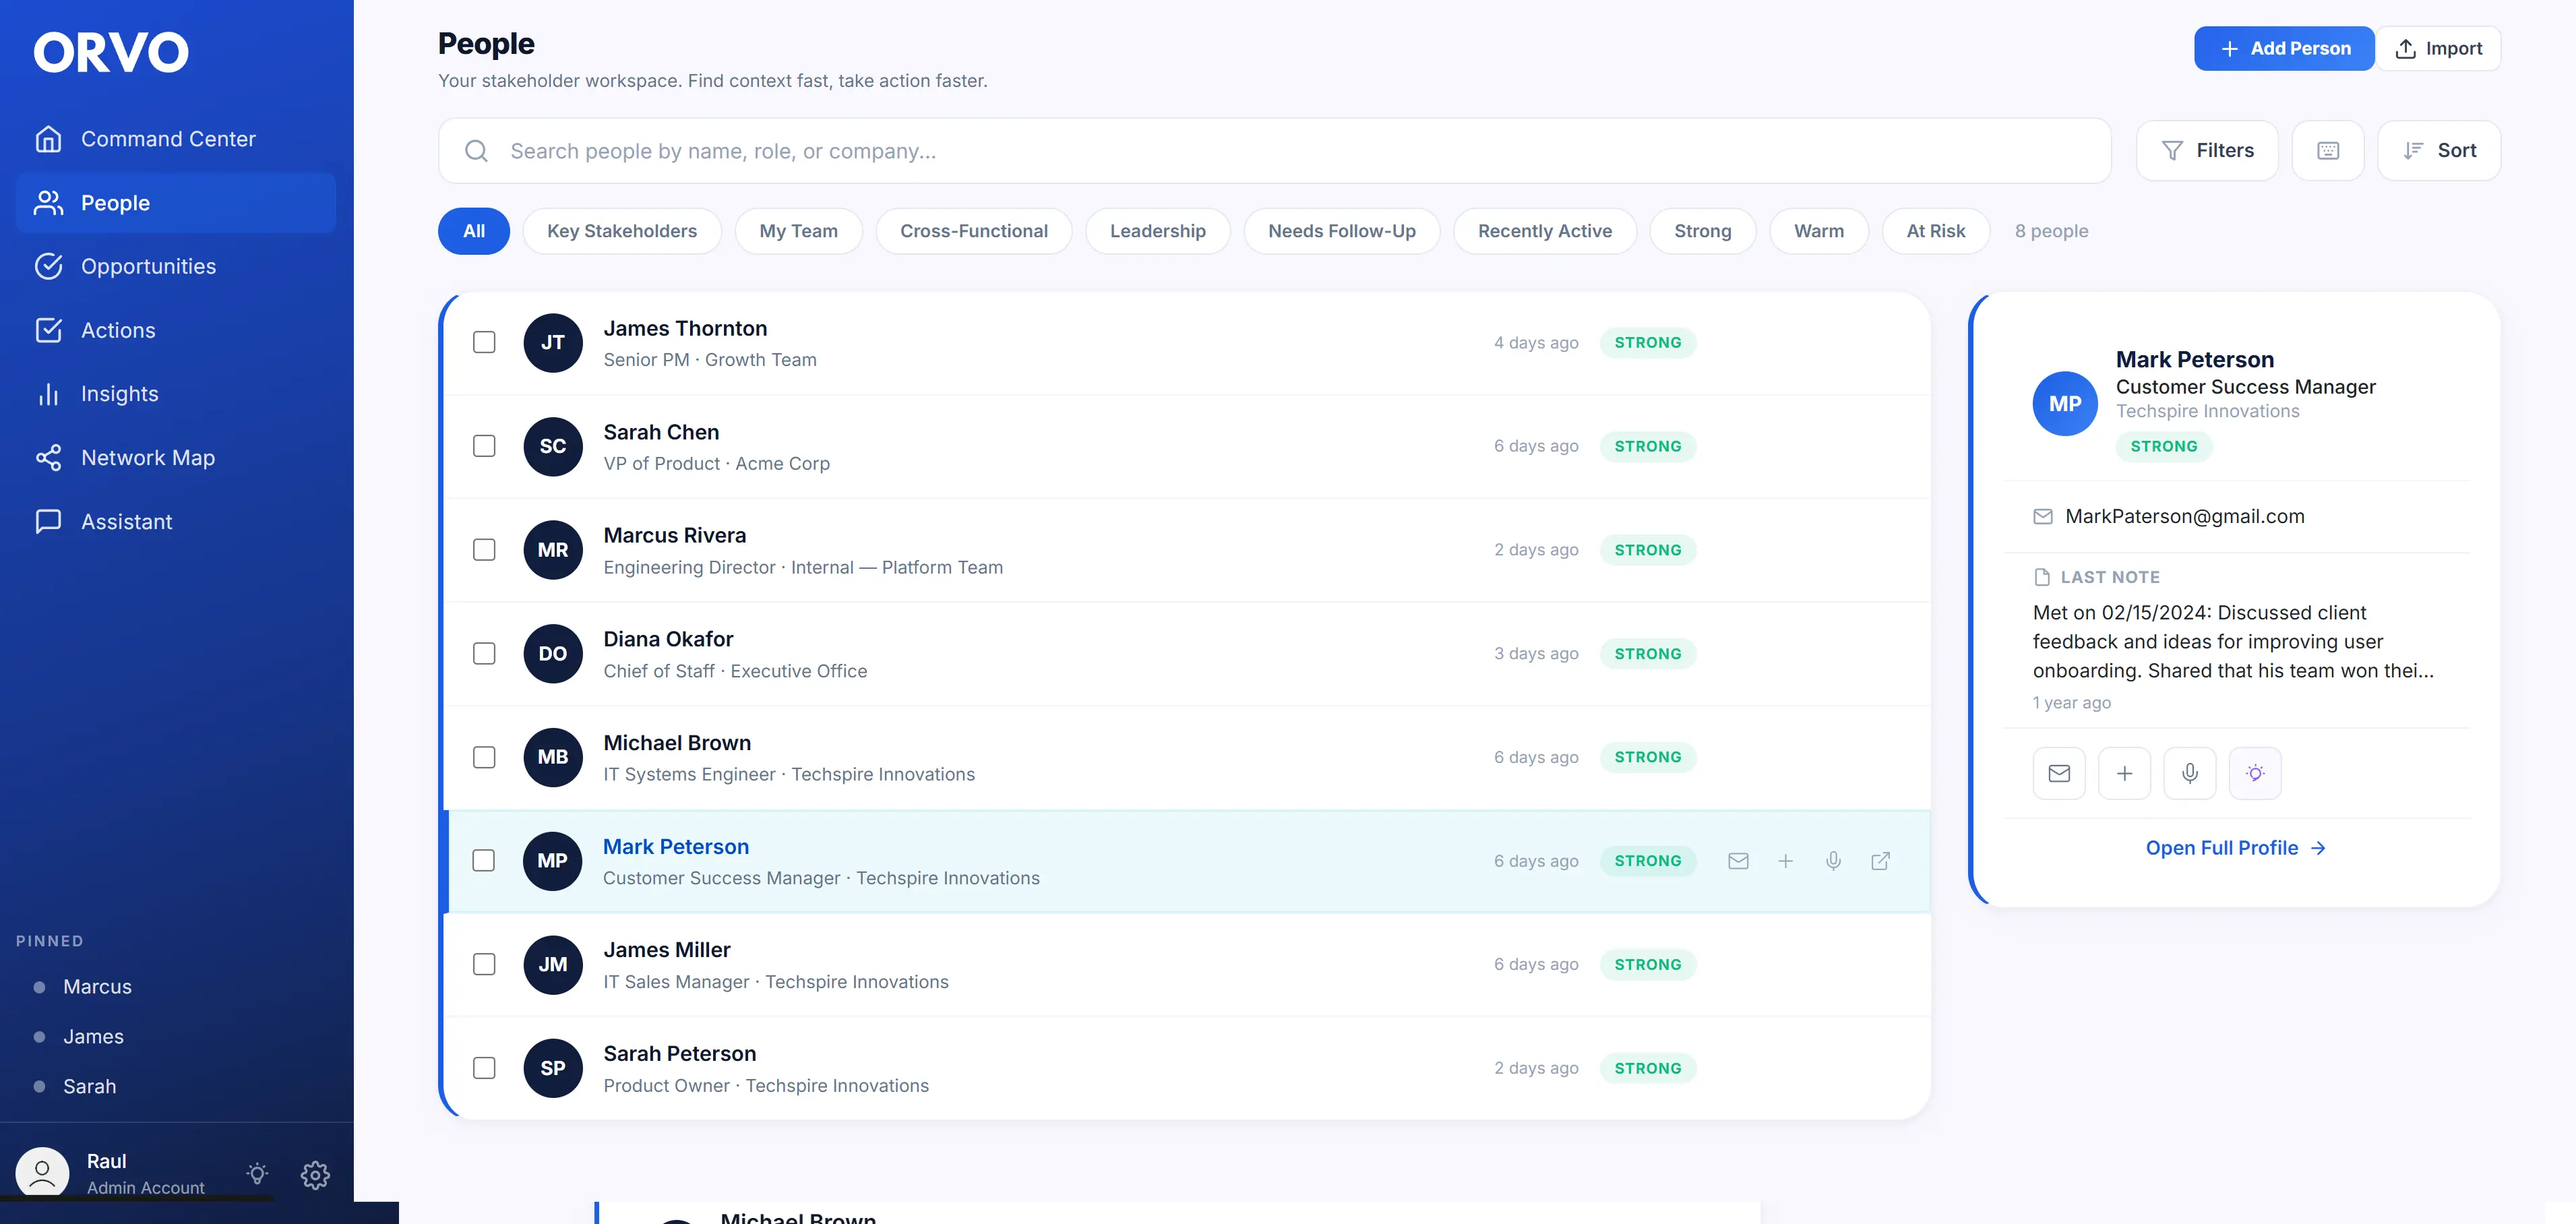The image size is (2576, 1224).
Task: Open Mark Peterson's profile via external link icon
Action: pos(1881,860)
